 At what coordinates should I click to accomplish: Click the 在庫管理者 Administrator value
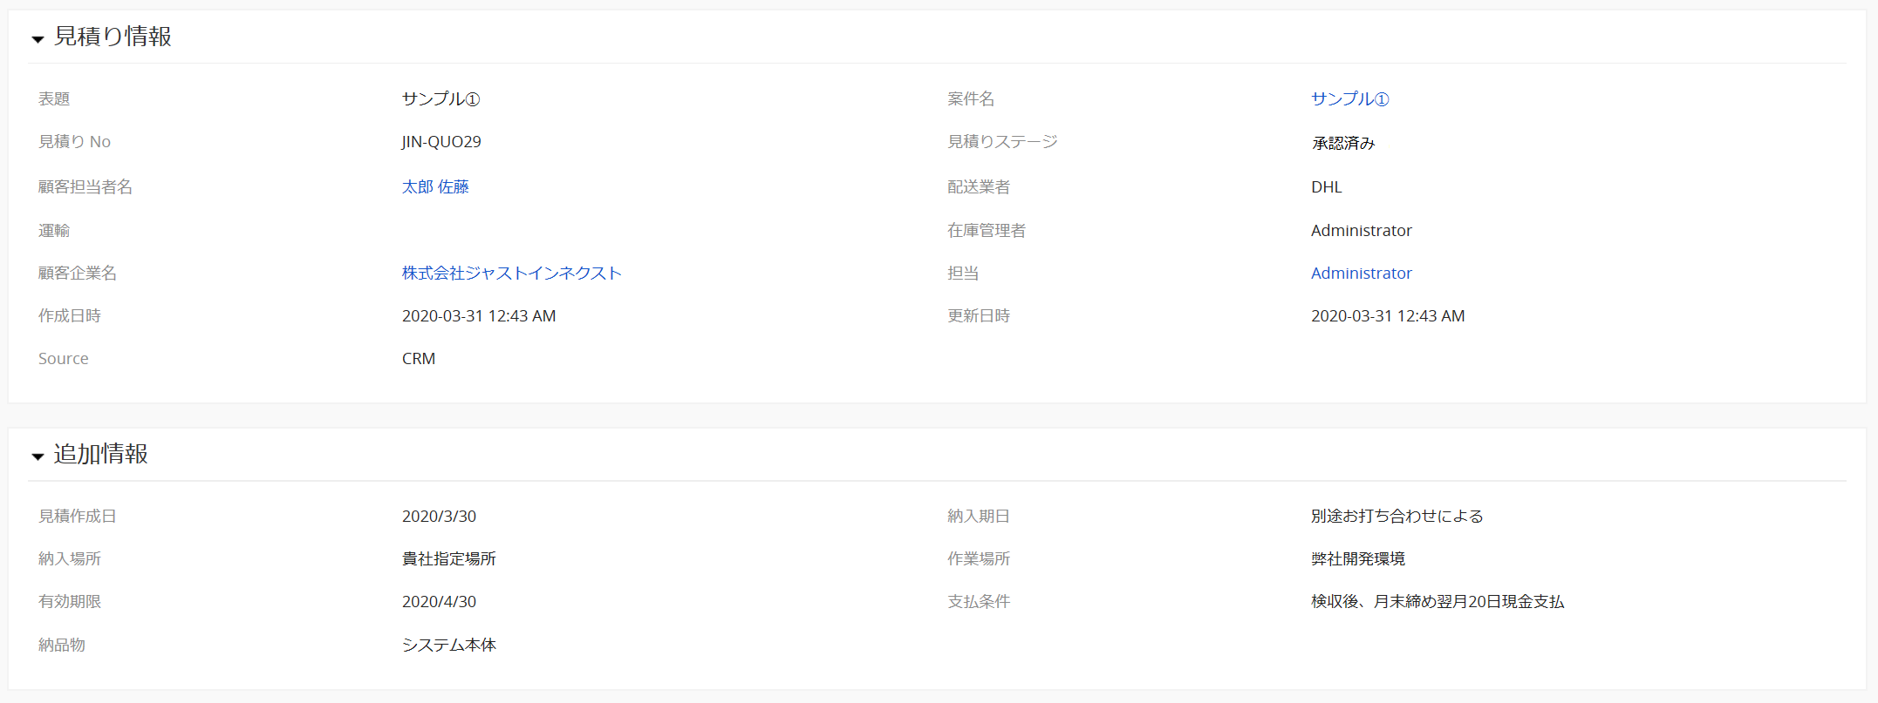click(x=1361, y=230)
